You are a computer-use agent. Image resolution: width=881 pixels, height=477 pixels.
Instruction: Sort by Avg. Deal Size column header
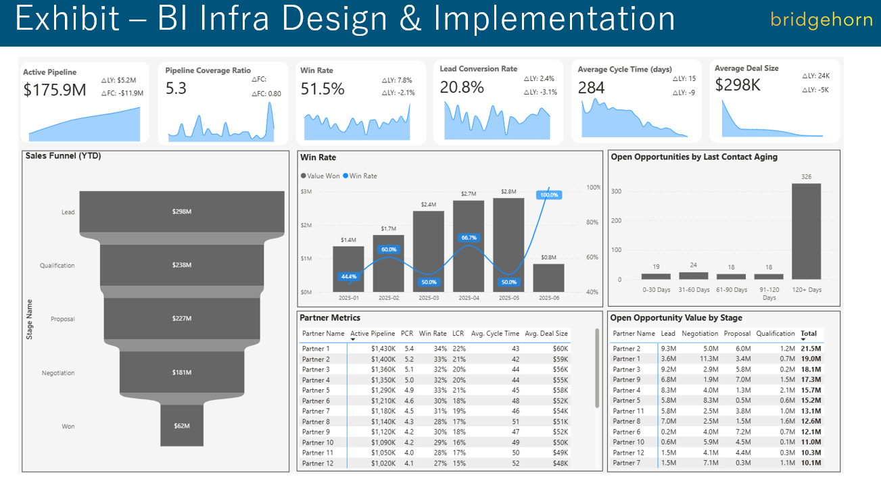point(546,333)
